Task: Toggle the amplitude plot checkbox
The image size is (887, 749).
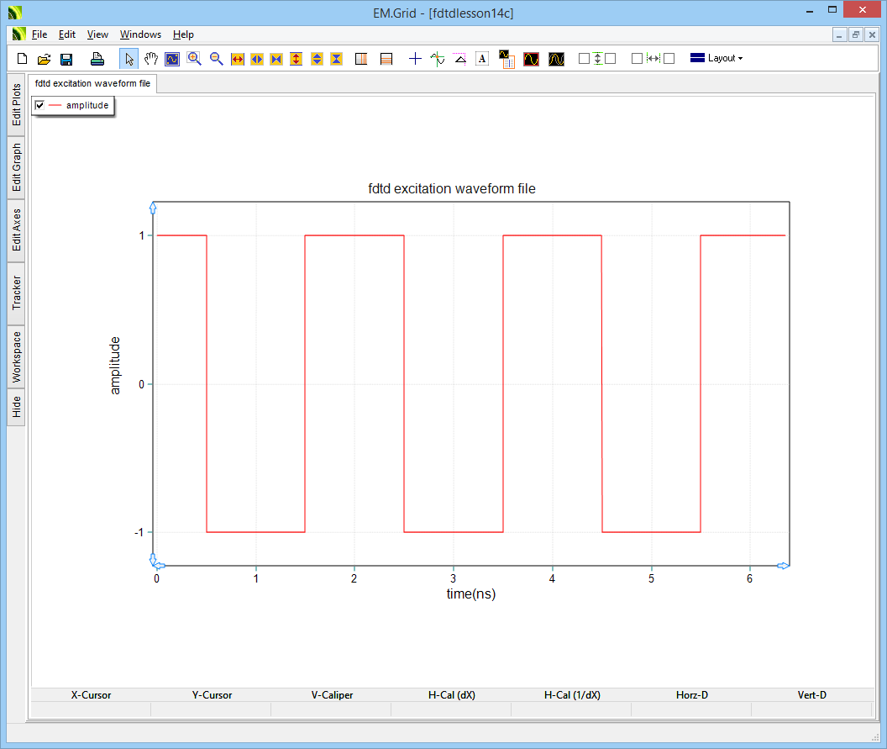Action: click(39, 105)
